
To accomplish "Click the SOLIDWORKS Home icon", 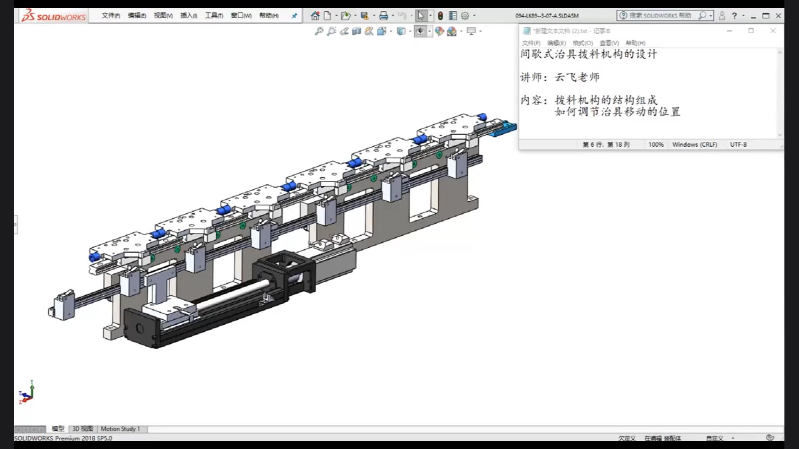I will point(315,16).
